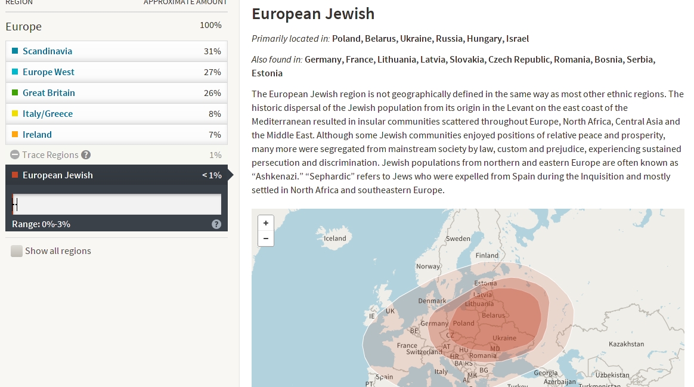This screenshot has height=387, width=694.
Task: Zoom out on the ethnicity map
Action: (265, 239)
